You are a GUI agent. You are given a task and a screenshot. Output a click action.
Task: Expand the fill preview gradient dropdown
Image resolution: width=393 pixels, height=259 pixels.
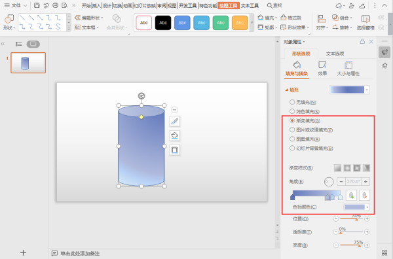[367, 90]
